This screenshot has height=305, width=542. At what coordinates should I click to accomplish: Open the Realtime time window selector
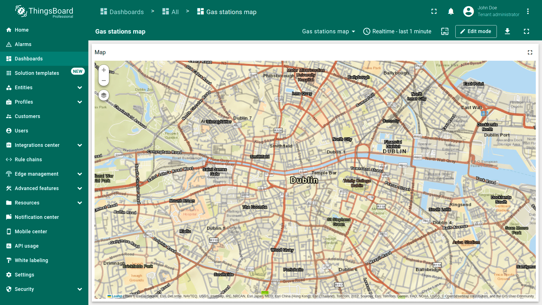(x=397, y=31)
